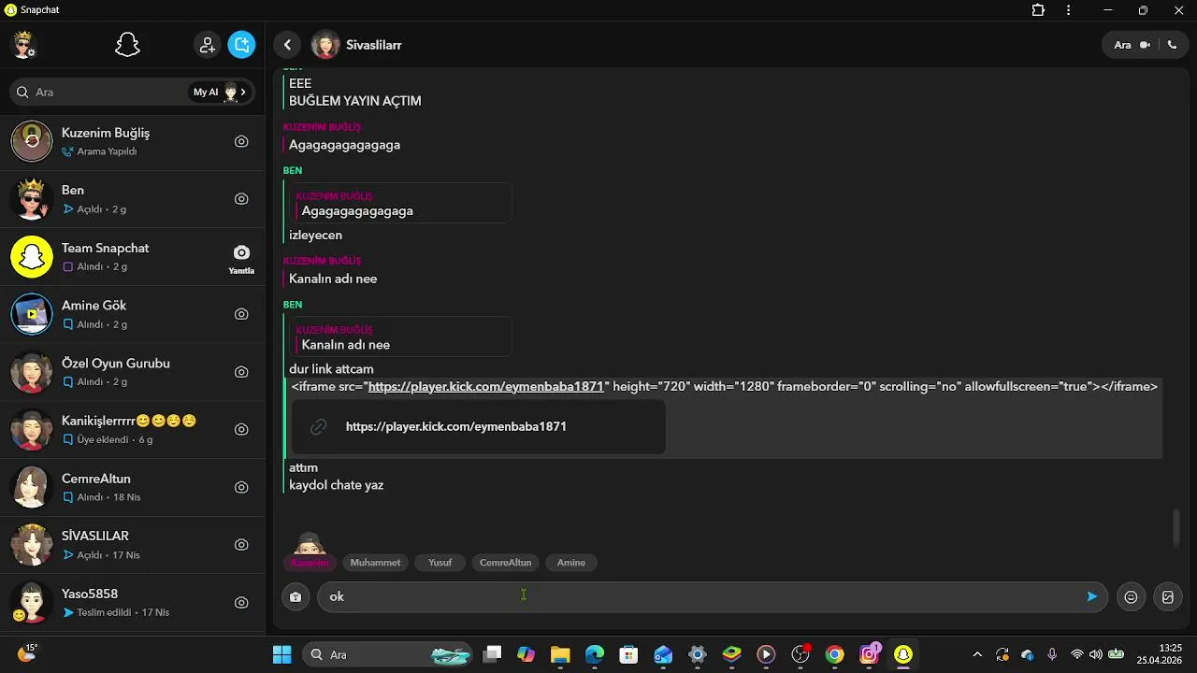Open camera icon next to SİVASLILAR
This screenshot has width=1197, height=673.
coord(241,545)
